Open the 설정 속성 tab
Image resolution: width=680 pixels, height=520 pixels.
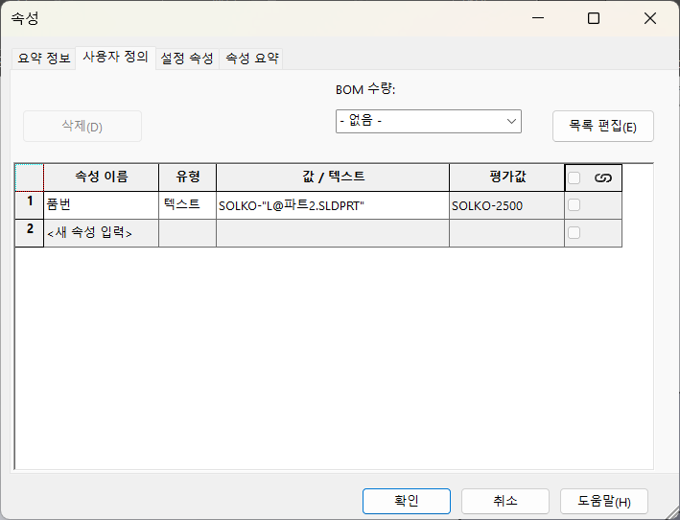click(x=187, y=59)
